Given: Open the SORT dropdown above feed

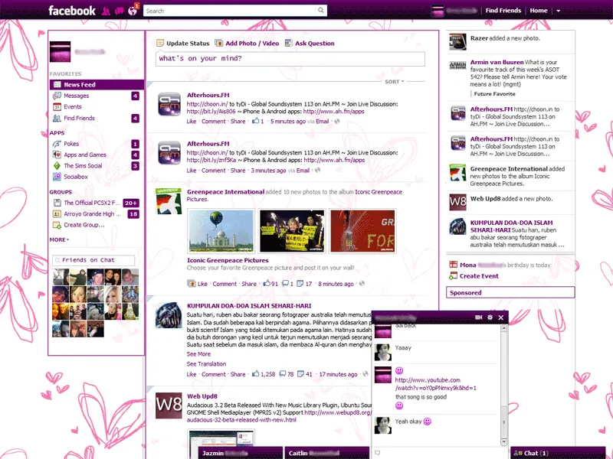Looking at the screenshot, I should 395,82.
